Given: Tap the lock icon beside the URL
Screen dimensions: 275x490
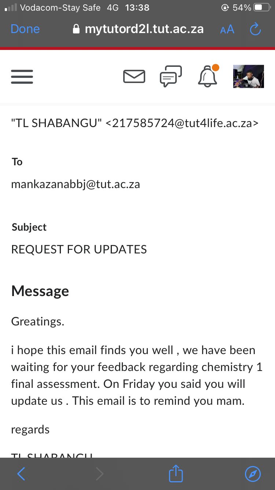Looking at the screenshot, I should 76,29.
